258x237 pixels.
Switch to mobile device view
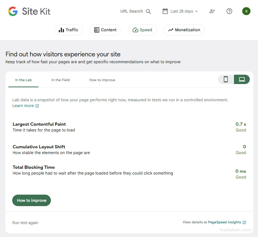point(226,79)
